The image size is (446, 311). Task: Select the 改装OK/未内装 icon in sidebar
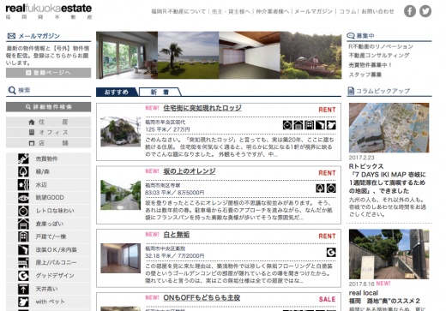(23, 250)
